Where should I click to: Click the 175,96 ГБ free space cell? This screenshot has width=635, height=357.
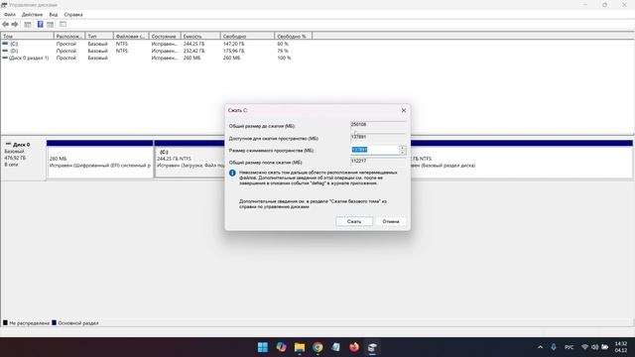(x=233, y=51)
